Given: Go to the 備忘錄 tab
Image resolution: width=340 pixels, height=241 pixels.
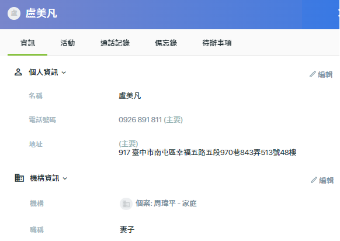Looking at the screenshot, I should 166,43.
